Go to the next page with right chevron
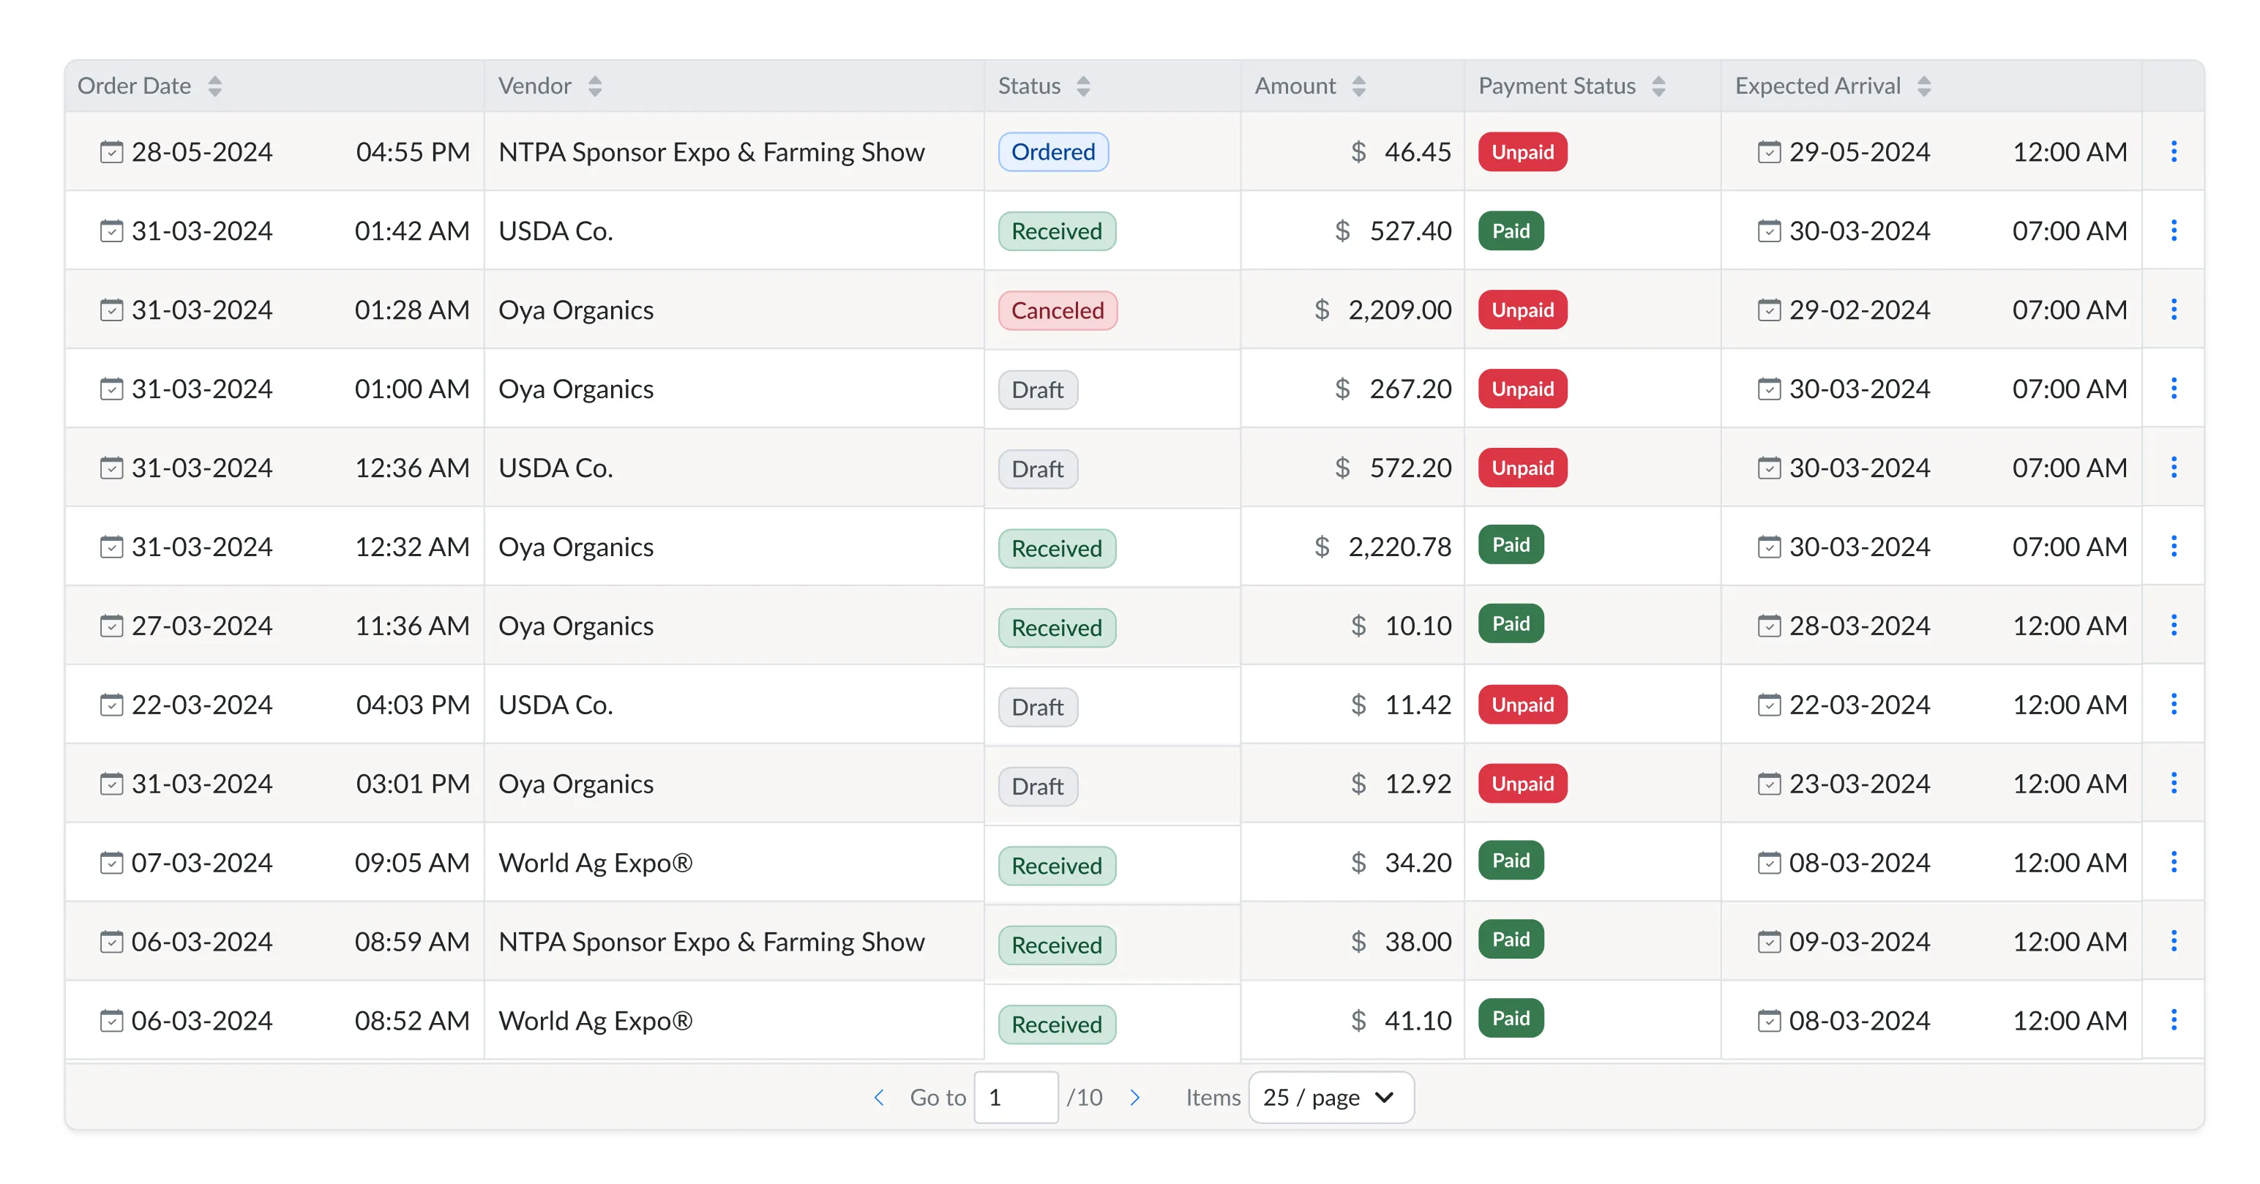This screenshot has height=1184, width=2260. [x=1134, y=1097]
